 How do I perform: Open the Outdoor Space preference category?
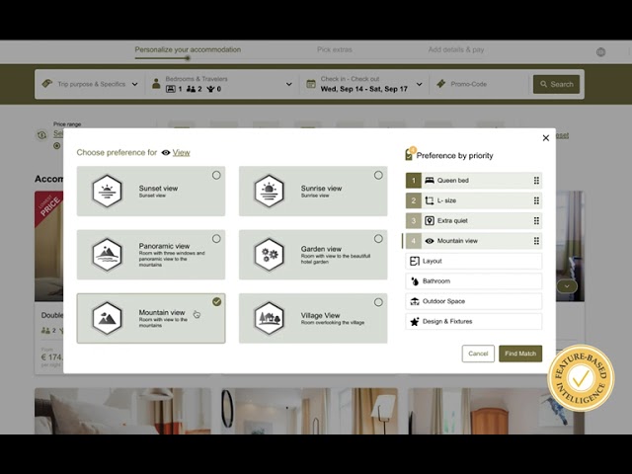coord(474,301)
